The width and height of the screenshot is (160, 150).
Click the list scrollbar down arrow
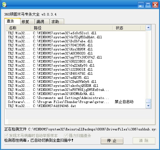point(148,106)
